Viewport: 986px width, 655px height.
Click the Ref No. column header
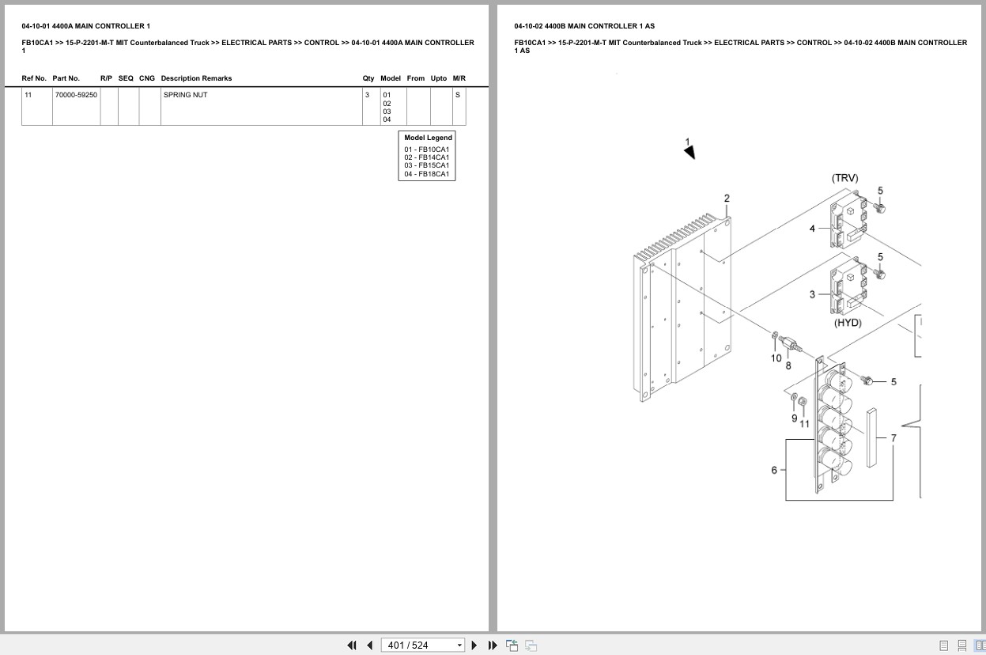tap(34, 78)
